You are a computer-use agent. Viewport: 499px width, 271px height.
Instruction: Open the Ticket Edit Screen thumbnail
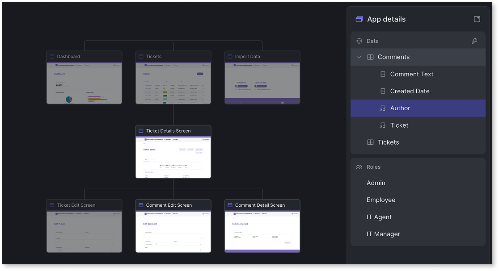[x=85, y=232]
